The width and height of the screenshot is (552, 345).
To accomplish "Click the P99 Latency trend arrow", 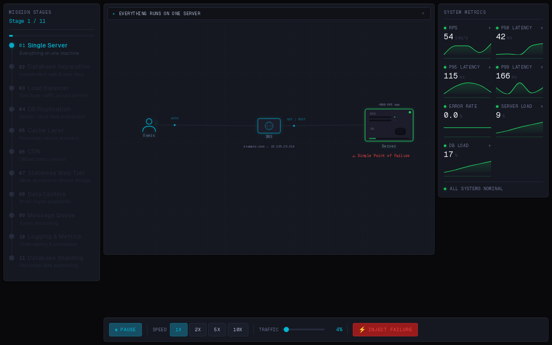I will pyautogui.click(x=542, y=67).
